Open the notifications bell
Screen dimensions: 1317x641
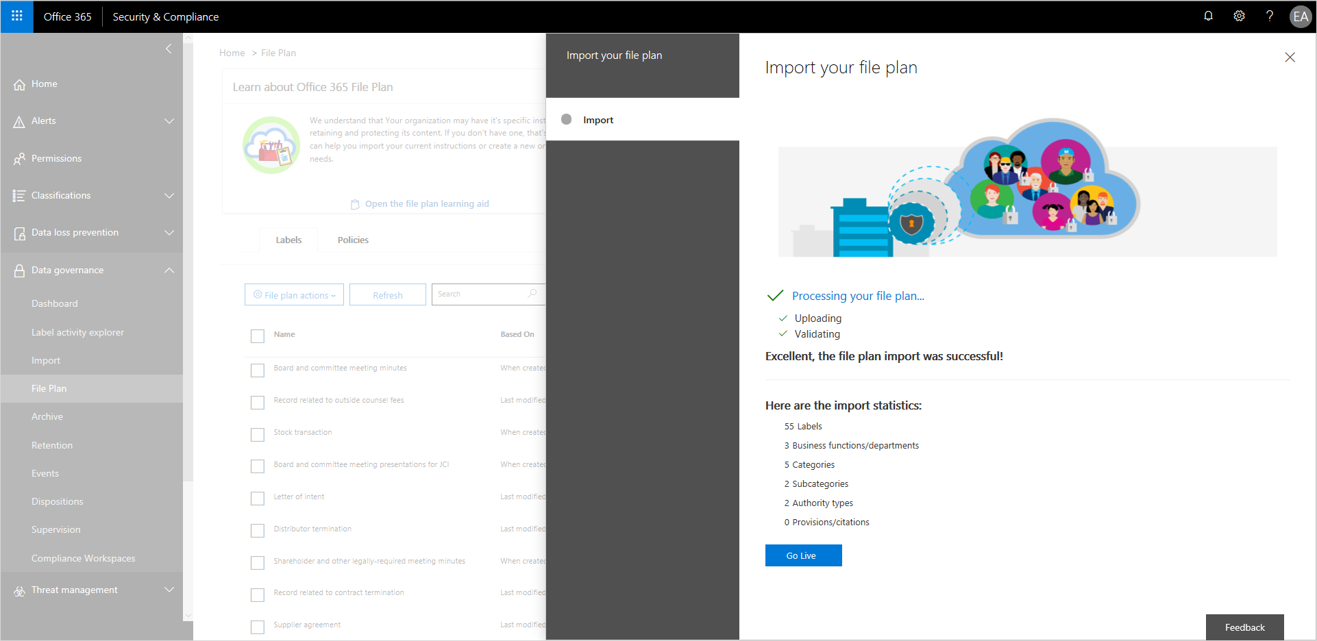(1208, 16)
